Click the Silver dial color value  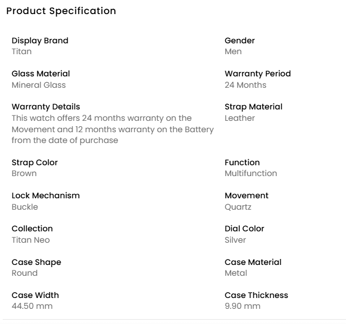(235, 240)
